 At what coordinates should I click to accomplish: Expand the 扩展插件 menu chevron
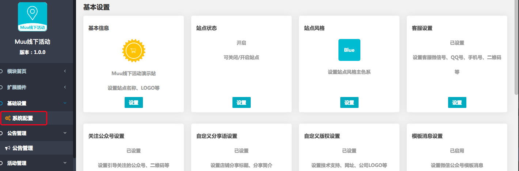65,87
